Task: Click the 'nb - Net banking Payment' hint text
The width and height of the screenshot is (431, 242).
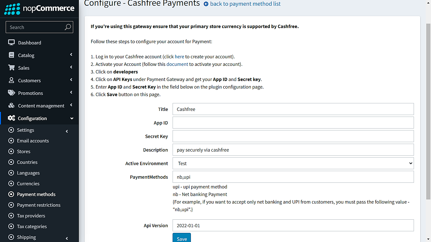Action: 200,194
